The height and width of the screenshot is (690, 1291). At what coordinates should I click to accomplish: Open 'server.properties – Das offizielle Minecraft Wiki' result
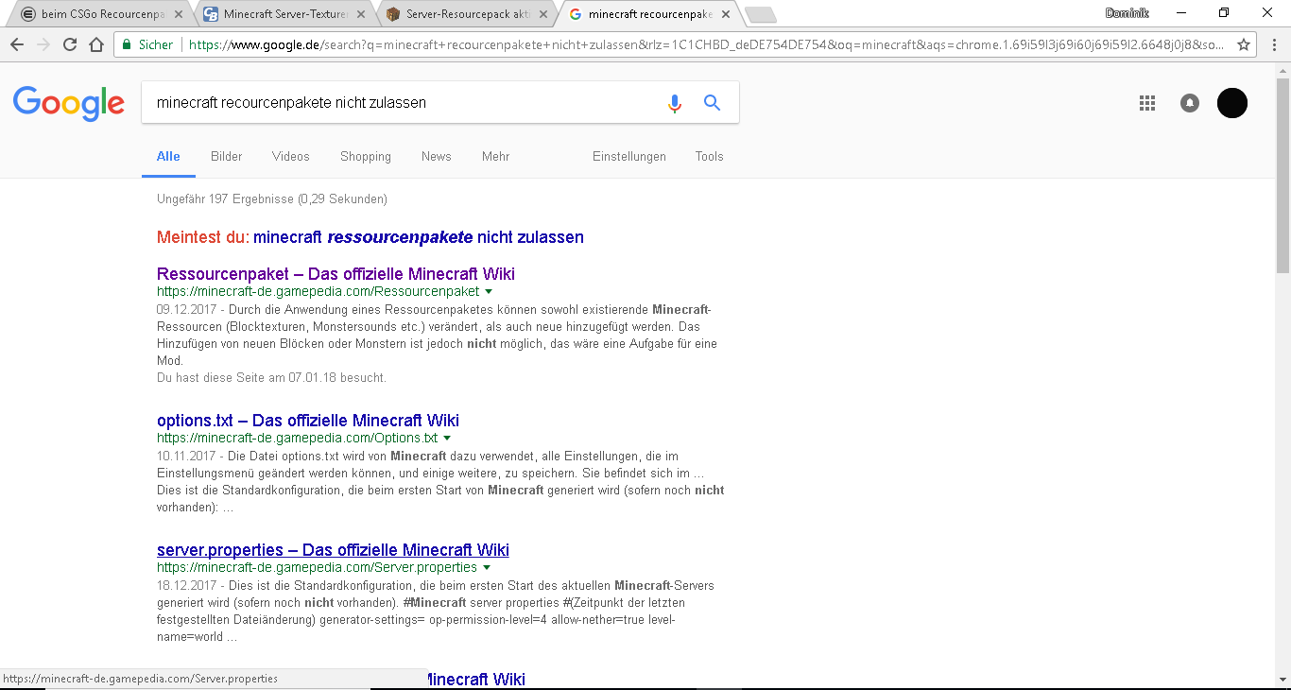tap(333, 550)
